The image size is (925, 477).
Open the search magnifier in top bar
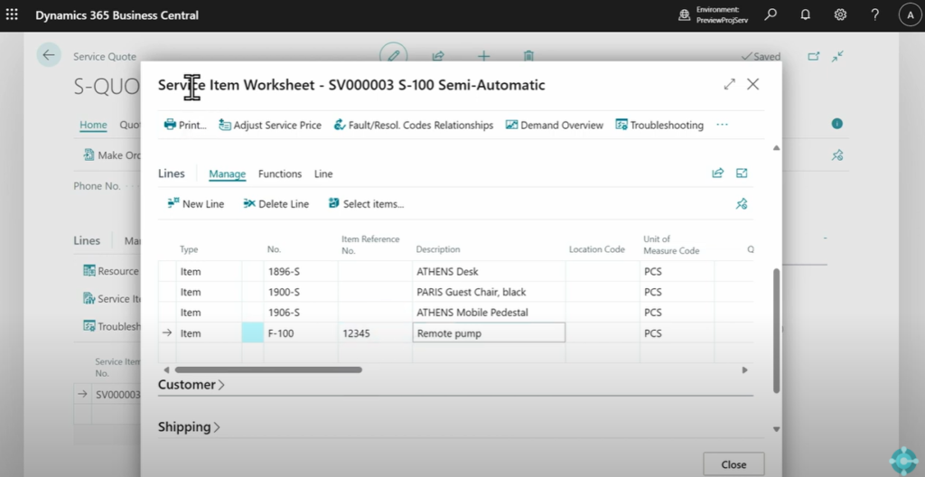(771, 14)
